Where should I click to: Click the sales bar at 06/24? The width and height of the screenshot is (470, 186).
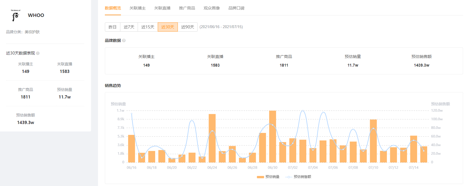click(212, 138)
